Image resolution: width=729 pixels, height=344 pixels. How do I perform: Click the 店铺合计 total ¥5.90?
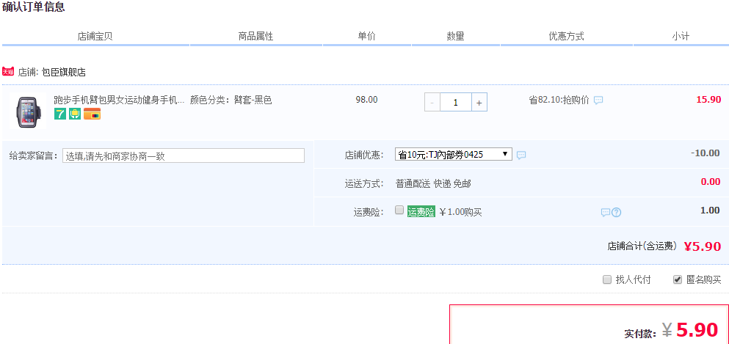click(x=703, y=246)
